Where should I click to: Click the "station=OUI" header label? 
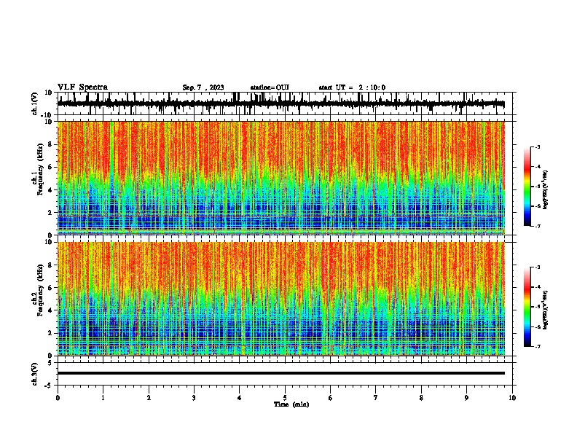click(x=270, y=87)
